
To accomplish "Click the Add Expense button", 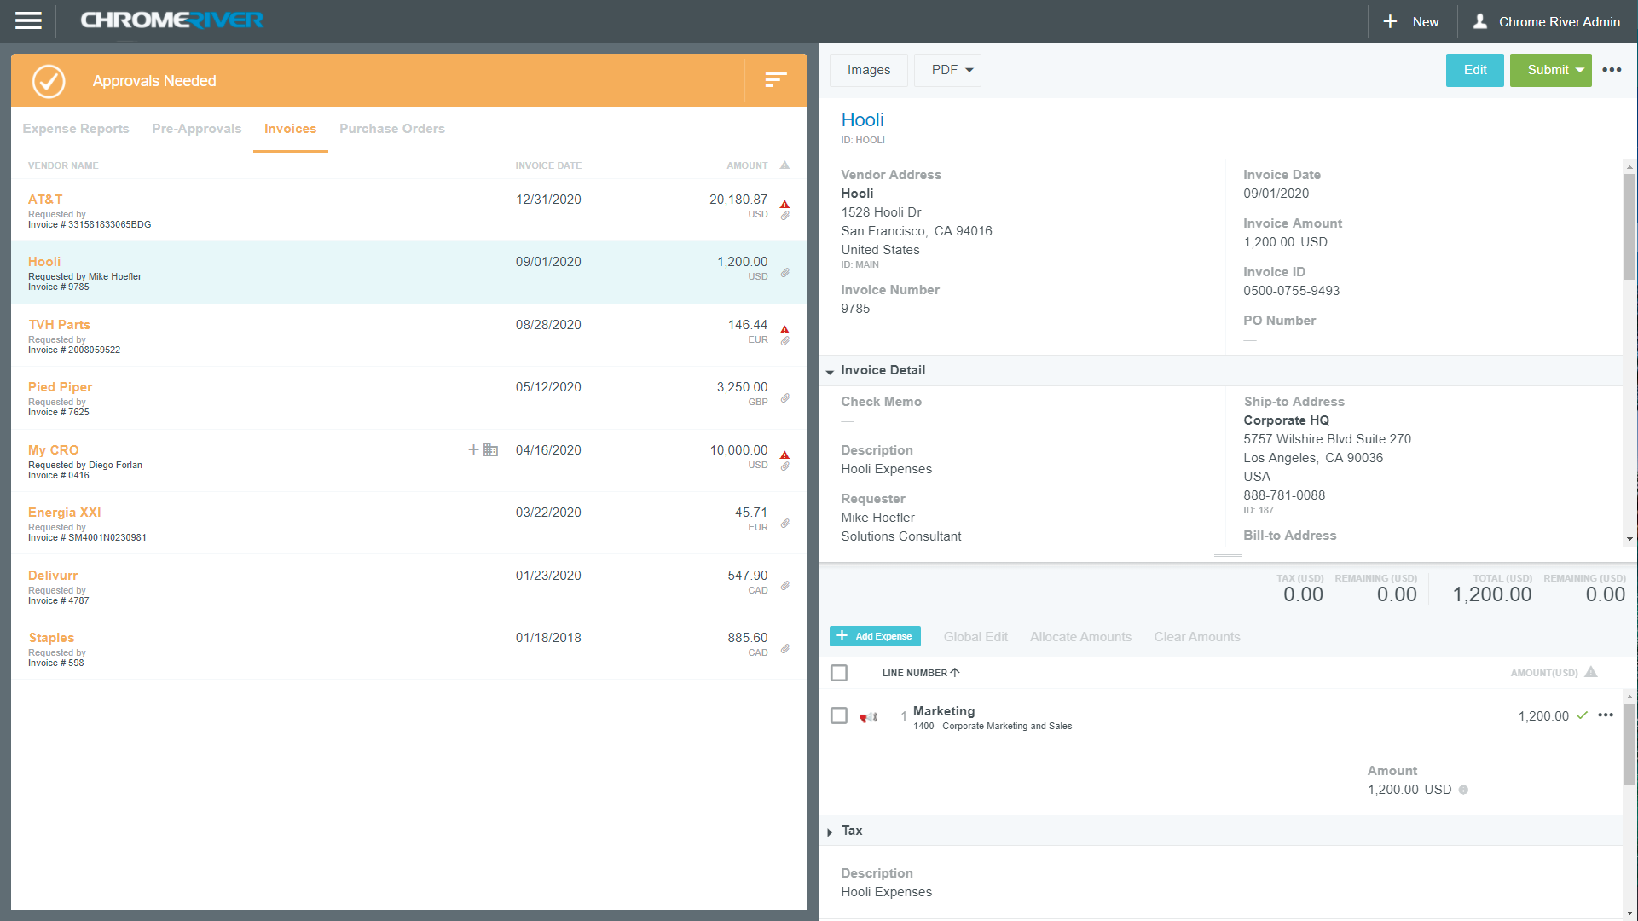I will click(875, 636).
